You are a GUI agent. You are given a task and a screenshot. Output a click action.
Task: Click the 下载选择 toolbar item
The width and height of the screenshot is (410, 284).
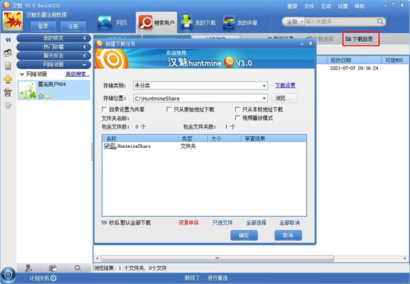[x=320, y=39]
